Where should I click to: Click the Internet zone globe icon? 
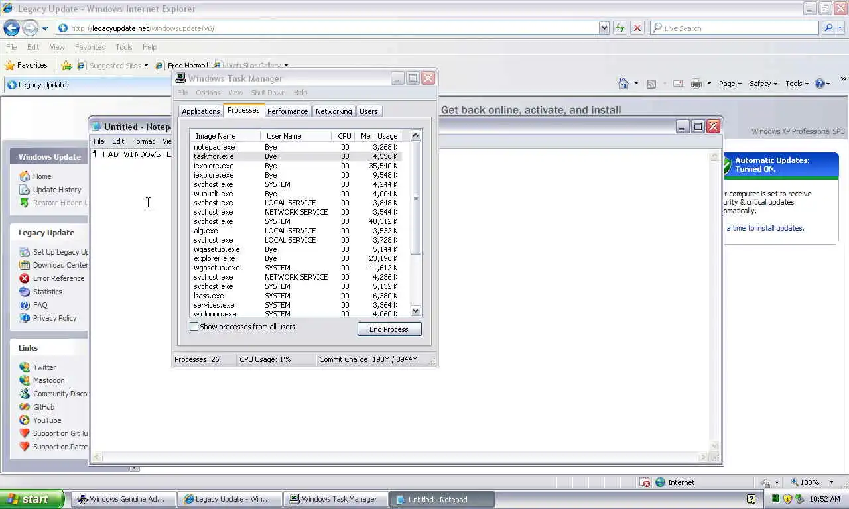coord(660,482)
